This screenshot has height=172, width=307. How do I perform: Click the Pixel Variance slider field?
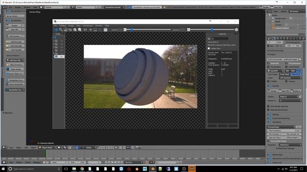284,130
